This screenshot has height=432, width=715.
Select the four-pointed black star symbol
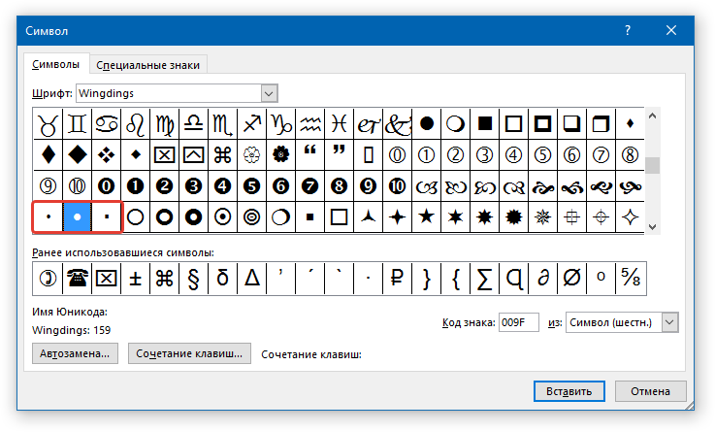[397, 217]
